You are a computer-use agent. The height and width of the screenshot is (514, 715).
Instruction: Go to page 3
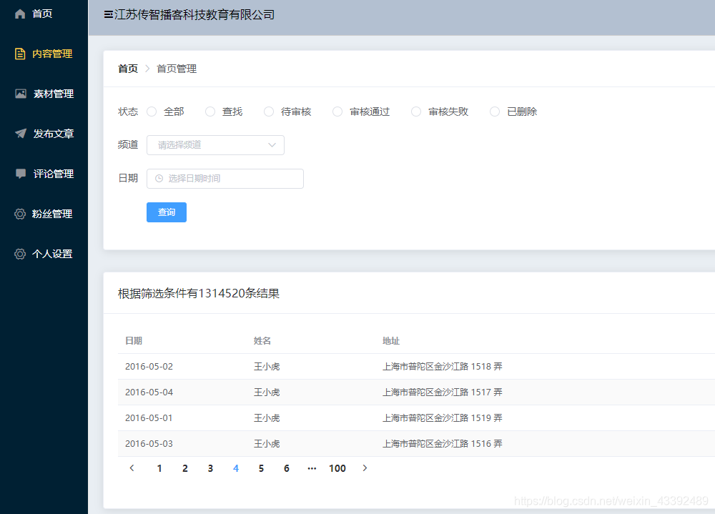pos(210,468)
